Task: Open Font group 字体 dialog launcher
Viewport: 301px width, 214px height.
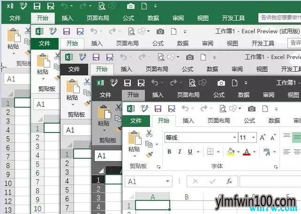Action: [276, 167]
